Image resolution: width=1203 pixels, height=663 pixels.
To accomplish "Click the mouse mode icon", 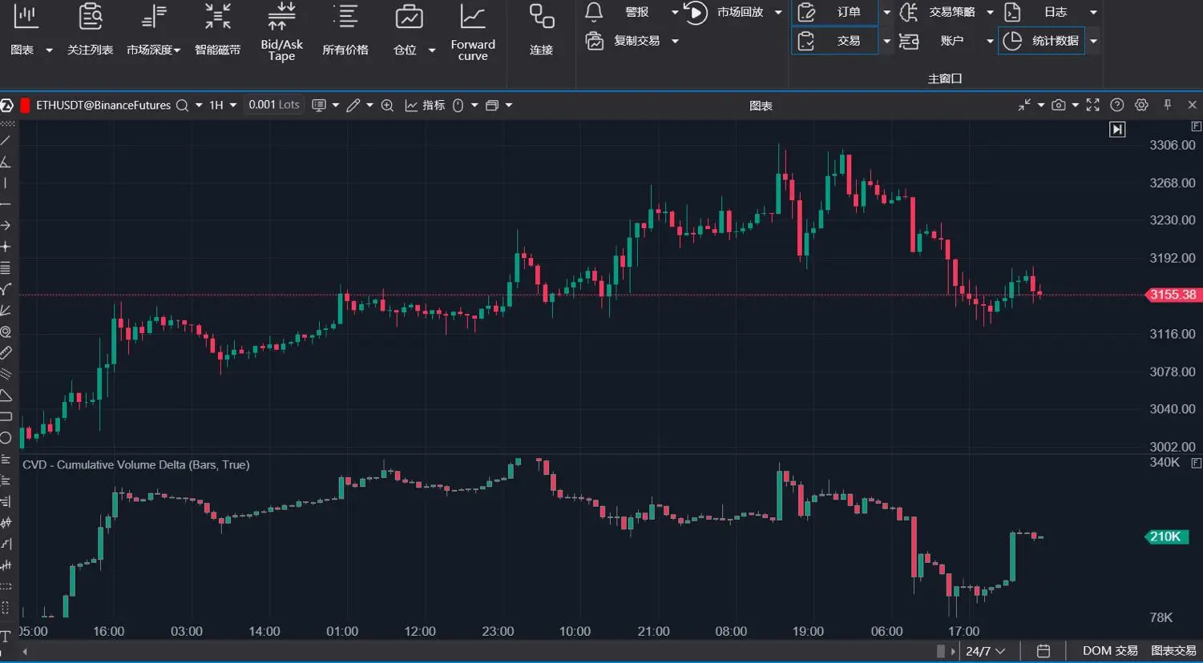I will point(458,105).
